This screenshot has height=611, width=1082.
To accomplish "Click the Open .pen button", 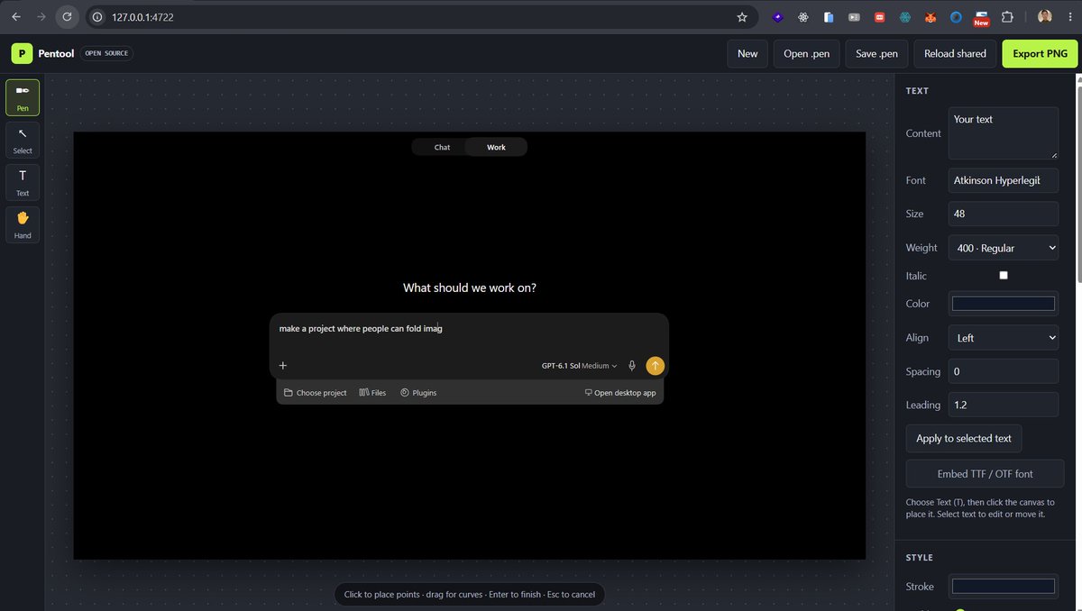I will (x=806, y=53).
